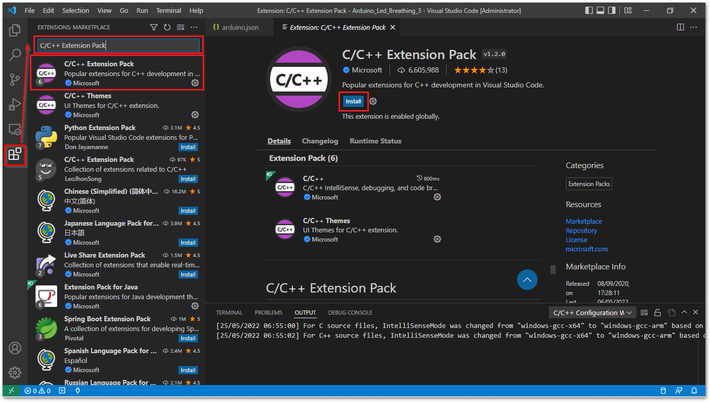Clear extensions search results icon

[181, 27]
